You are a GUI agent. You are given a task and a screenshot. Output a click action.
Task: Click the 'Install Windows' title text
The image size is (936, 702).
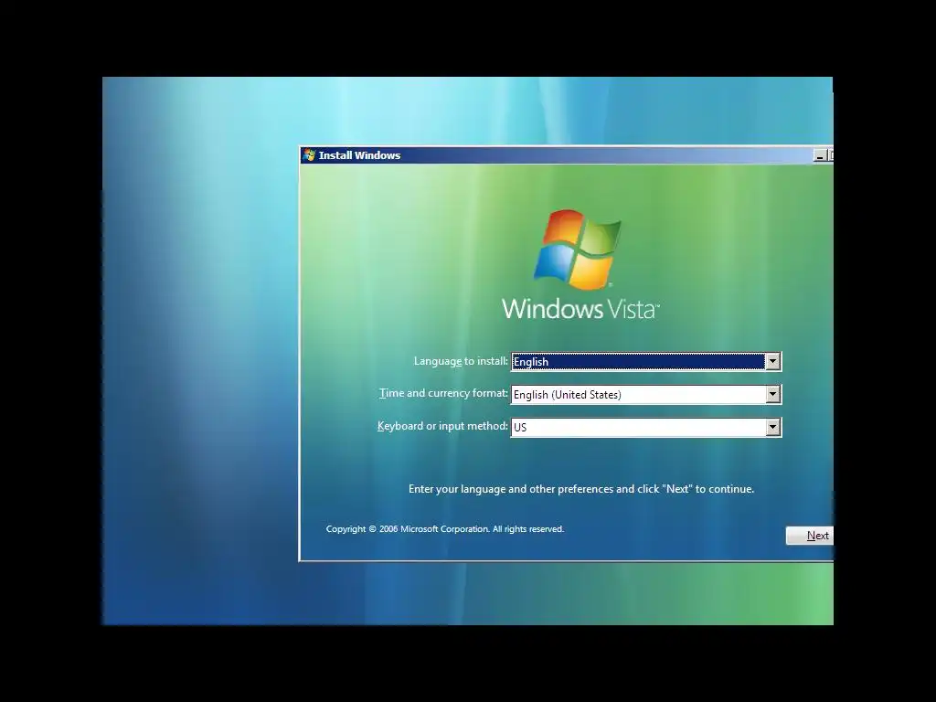pyautogui.click(x=359, y=155)
